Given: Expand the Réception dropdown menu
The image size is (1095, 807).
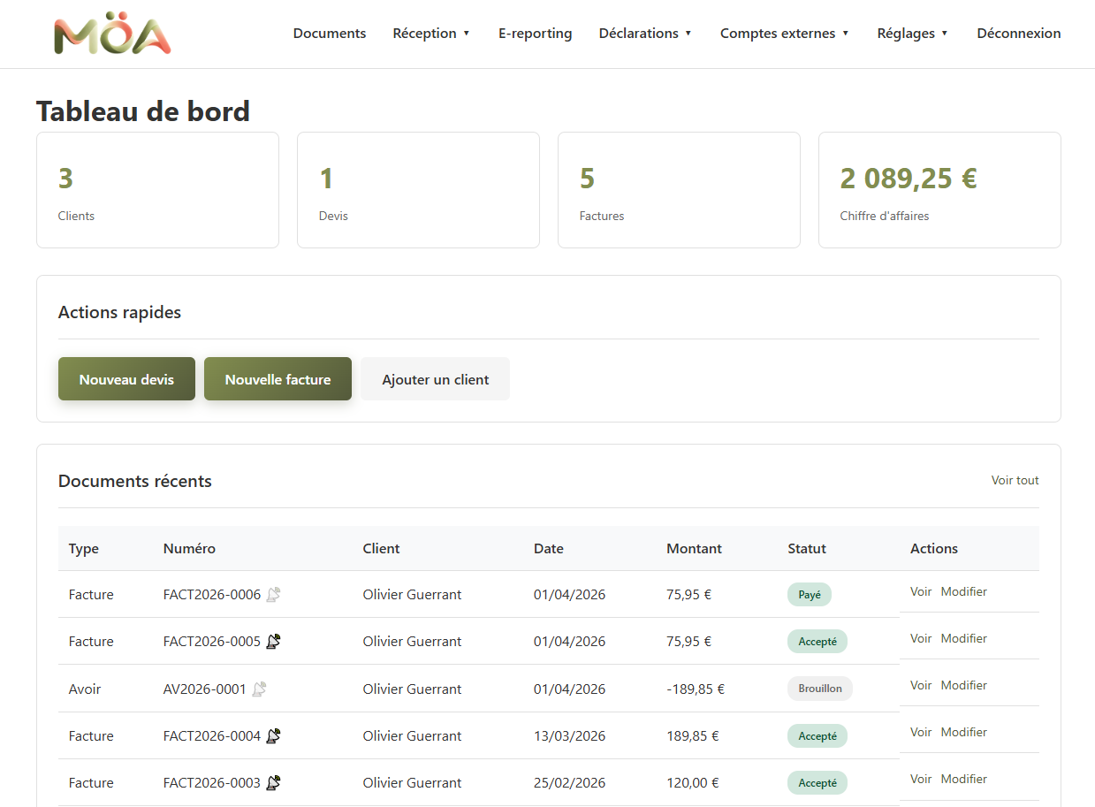Looking at the screenshot, I should [431, 34].
